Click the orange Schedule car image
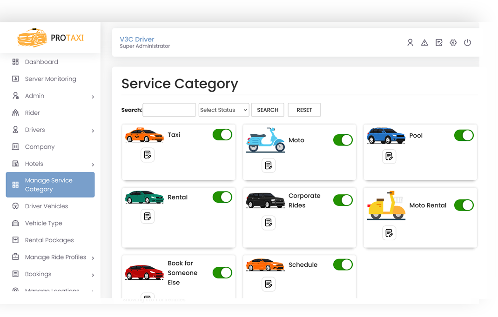This screenshot has width=498, height=317. 265,264
